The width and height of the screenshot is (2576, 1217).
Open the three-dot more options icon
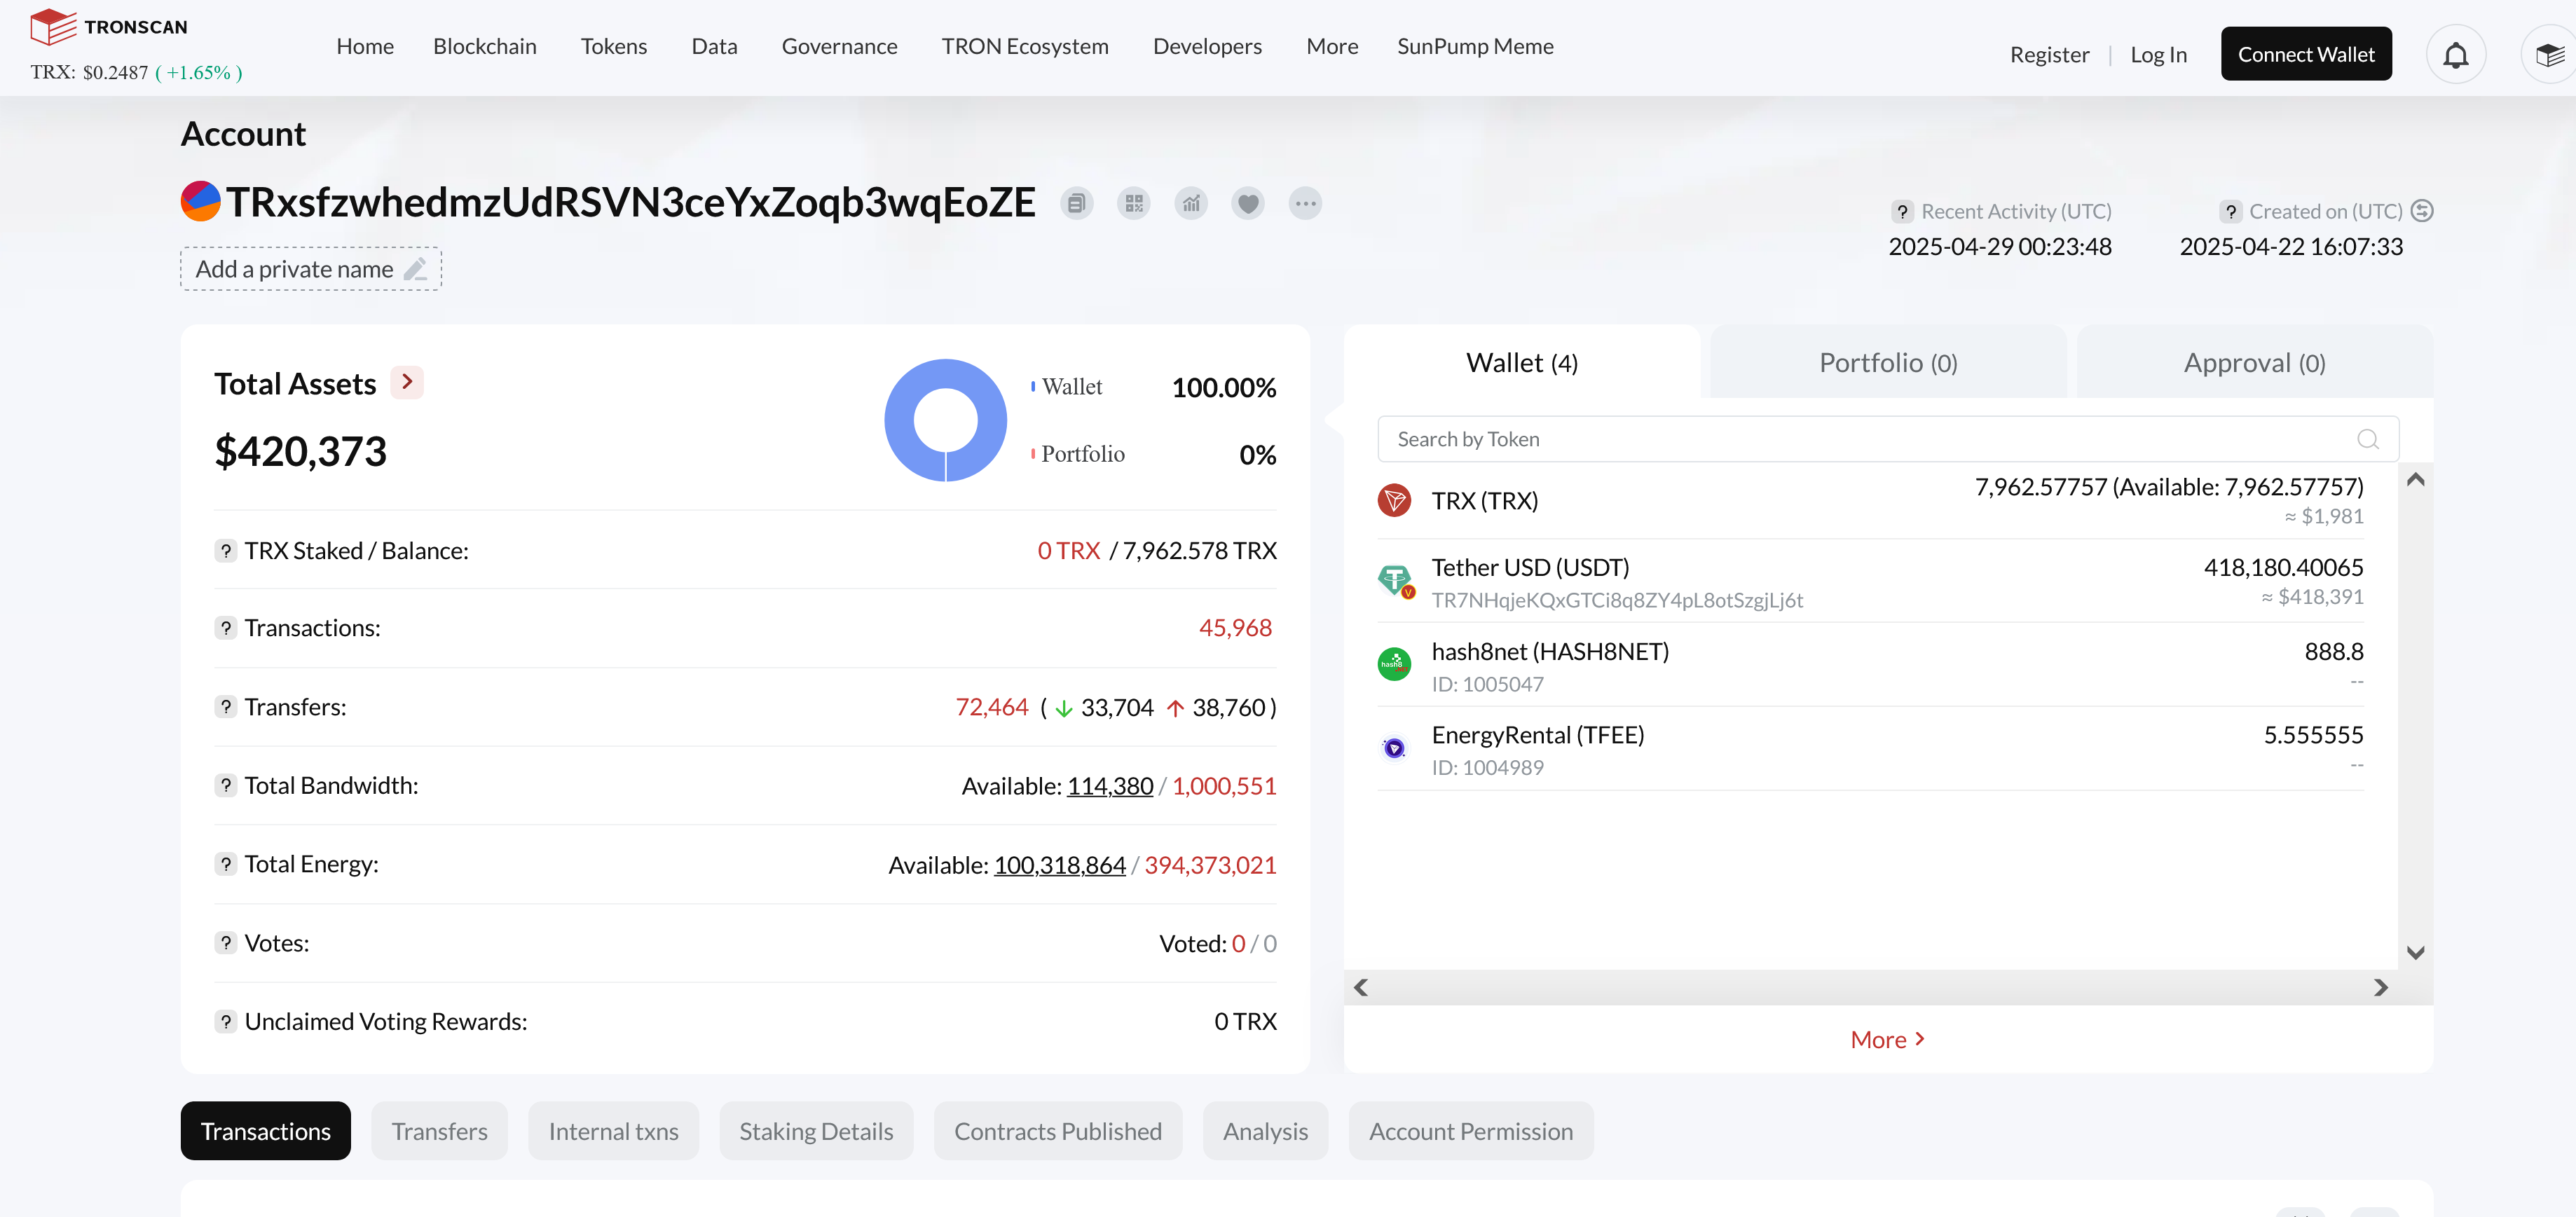pos(1305,204)
